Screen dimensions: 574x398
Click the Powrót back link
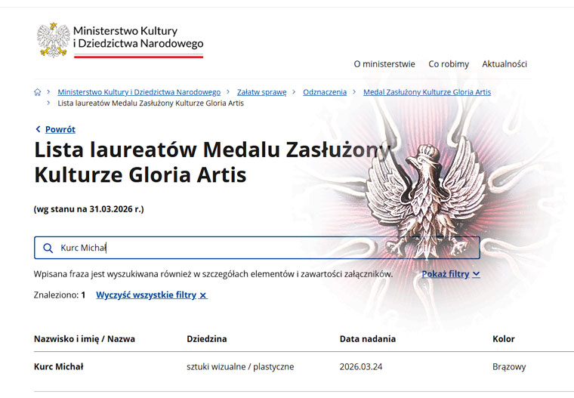click(60, 129)
